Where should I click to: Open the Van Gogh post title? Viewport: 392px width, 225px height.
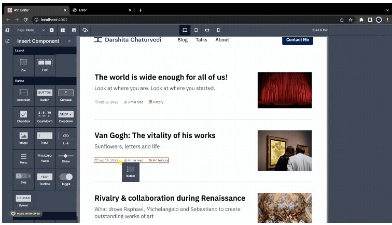click(155, 135)
